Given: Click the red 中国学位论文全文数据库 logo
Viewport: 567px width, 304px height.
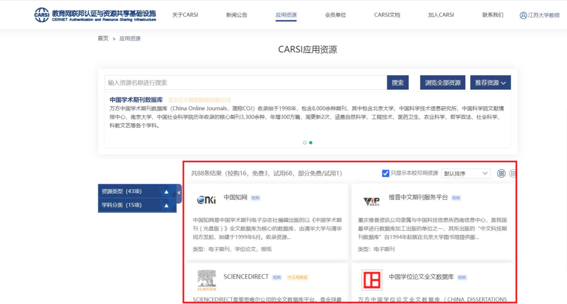Looking at the screenshot, I should pos(372,280).
